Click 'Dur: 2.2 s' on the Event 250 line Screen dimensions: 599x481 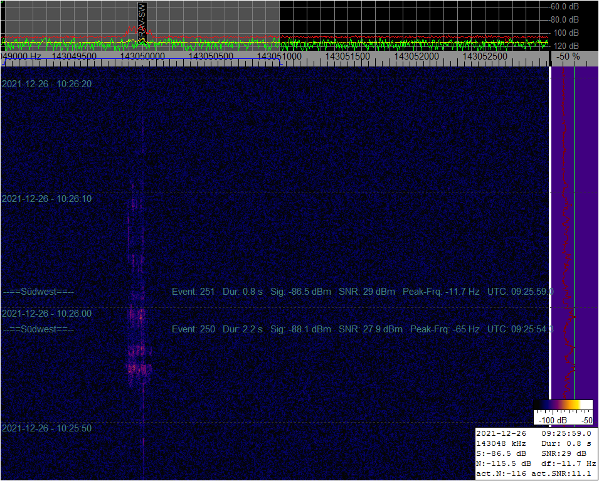coord(243,329)
